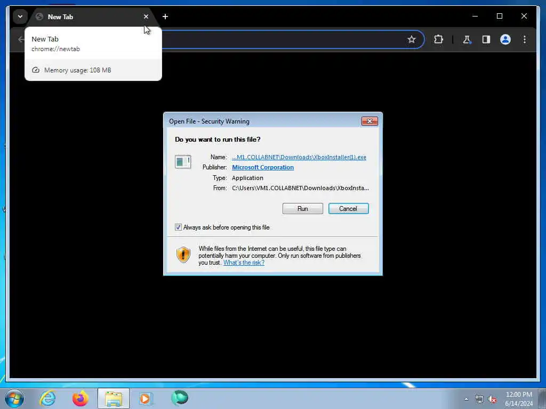
Task: Toggle Chrome's side panel icon
Action: [486, 39]
